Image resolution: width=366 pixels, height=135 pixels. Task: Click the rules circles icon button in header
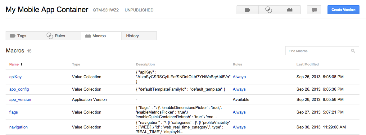(269, 10)
